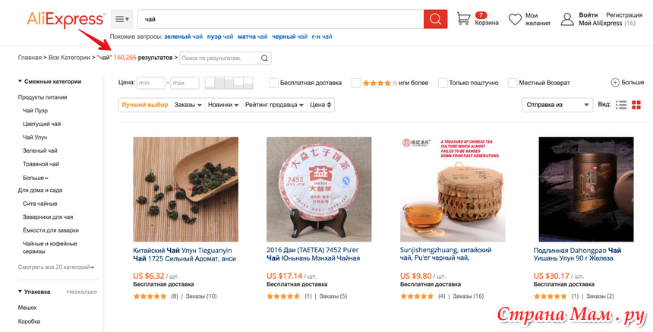Enable Бесплатная доставка checkbox
Screen dimensions: 653x332
(x=274, y=83)
